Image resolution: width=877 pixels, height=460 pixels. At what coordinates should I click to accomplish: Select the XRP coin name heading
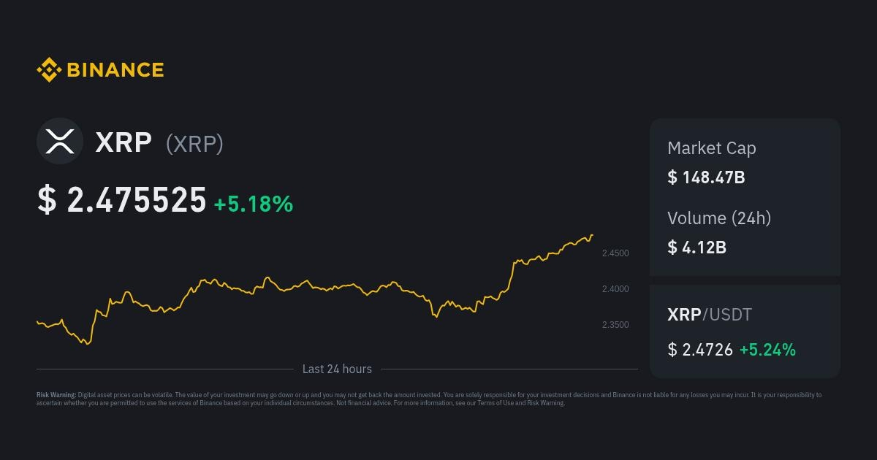click(x=124, y=142)
